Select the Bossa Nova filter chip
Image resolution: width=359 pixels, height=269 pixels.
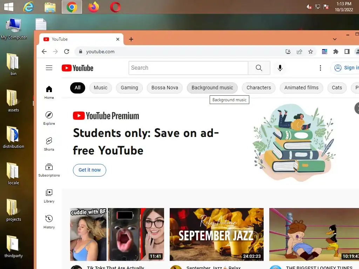tap(165, 88)
